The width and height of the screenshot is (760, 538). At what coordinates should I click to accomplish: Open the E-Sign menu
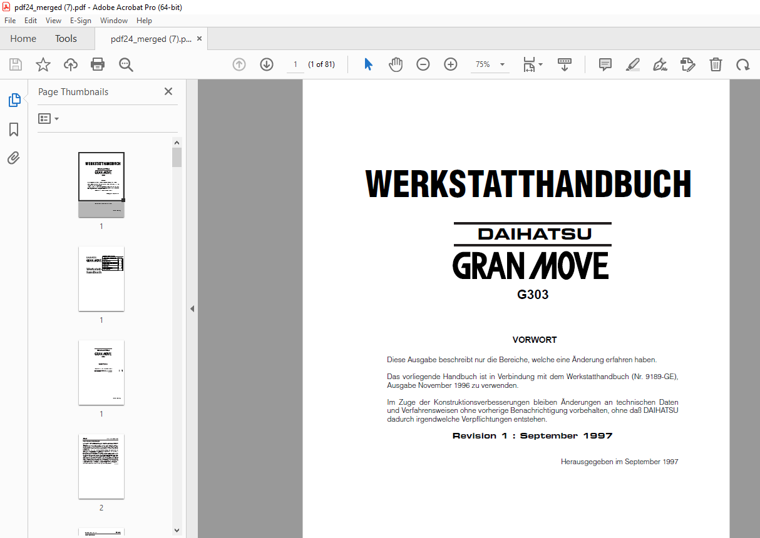81,21
